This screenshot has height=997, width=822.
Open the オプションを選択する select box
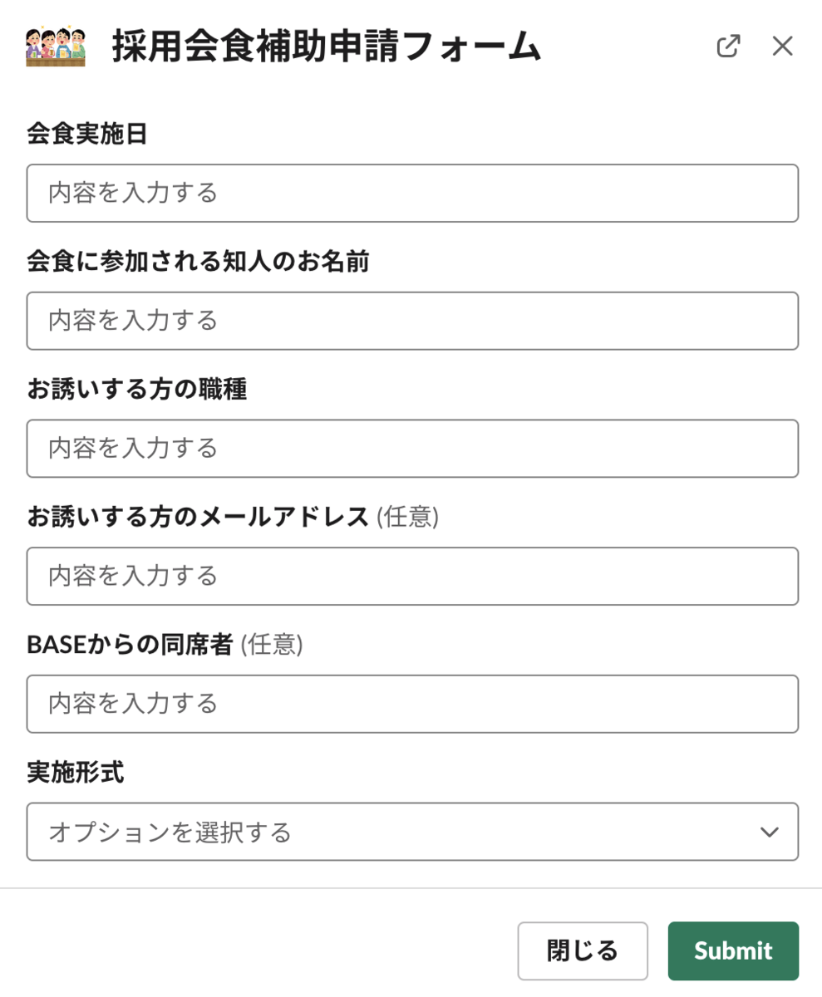point(399,832)
